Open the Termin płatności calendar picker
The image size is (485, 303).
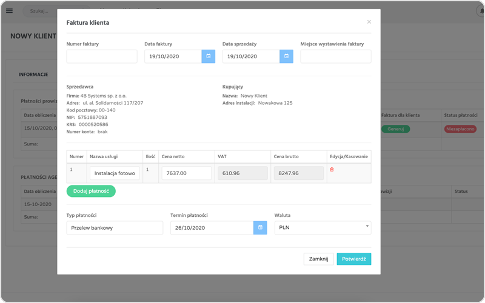pos(260,227)
